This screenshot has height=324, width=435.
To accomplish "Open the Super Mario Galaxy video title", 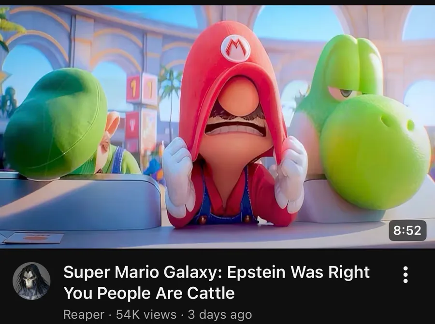I will click(217, 282).
